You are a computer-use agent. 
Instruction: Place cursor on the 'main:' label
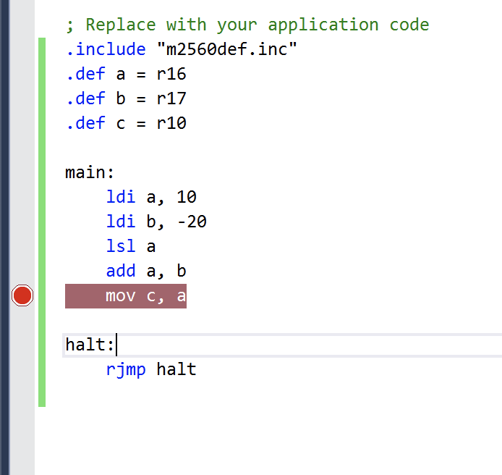coord(90,172)
